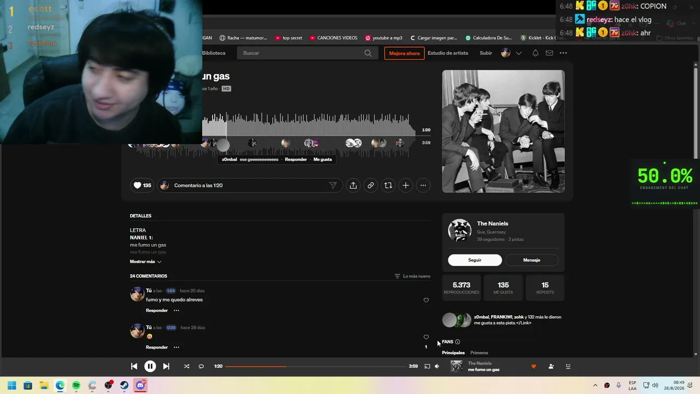Open The Naniels artist avatar
Screen dimensions: 700x394
(459, 230)
